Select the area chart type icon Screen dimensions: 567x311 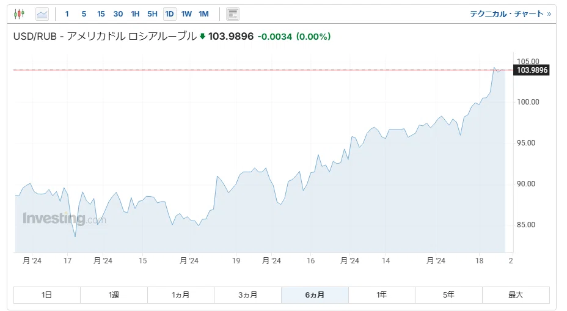[42, 14]
